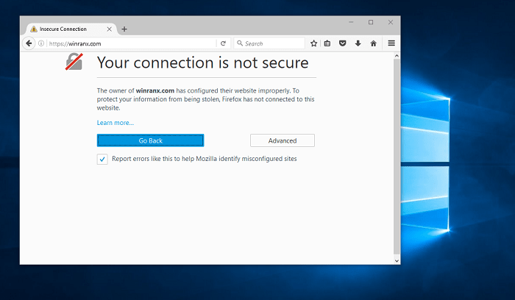
Task: Click the checkbox label Report errors like this
Action: (x=205, y=159)
